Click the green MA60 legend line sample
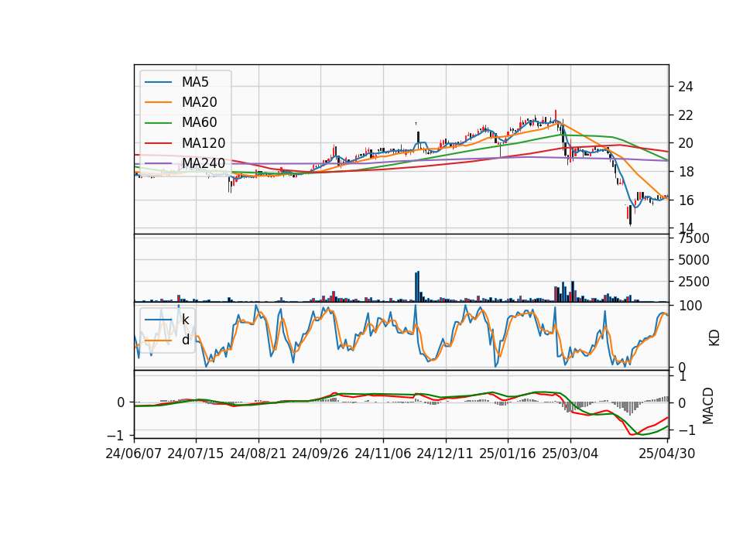 (158, 123)
